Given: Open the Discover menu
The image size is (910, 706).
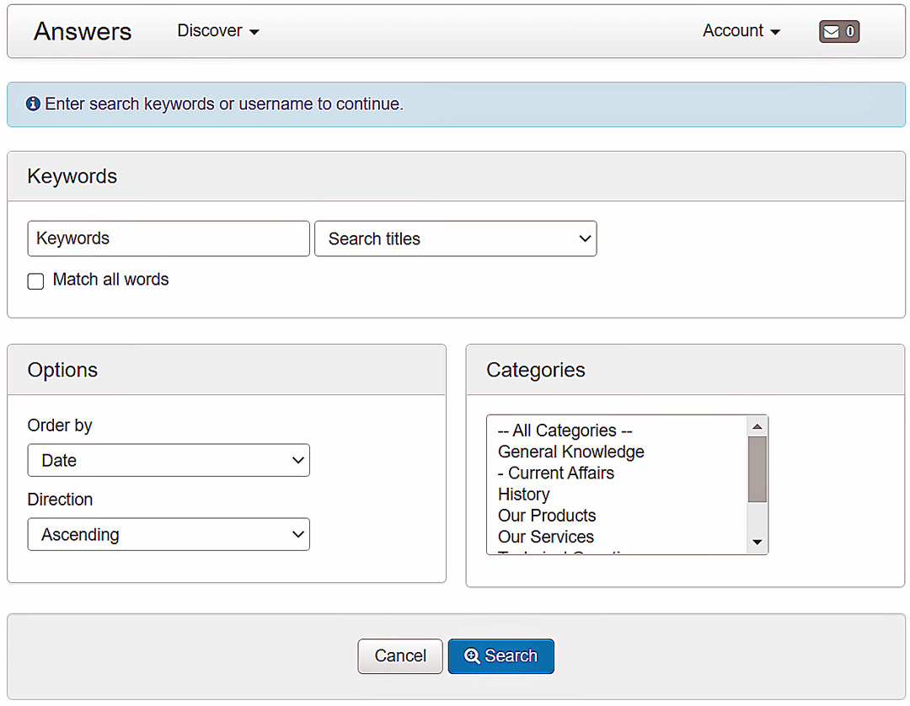Looking at the screenshot, I should coord(217,31).
